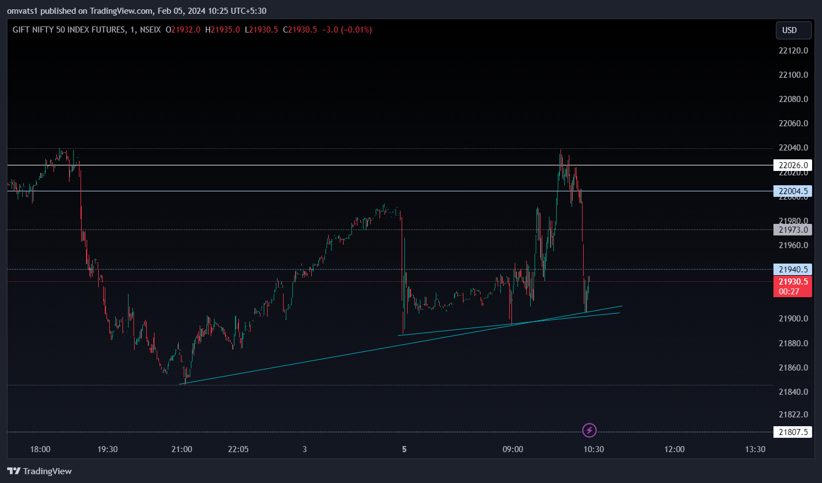Click the change value −3.0 (−0.01%)

[x=347, y=30]
